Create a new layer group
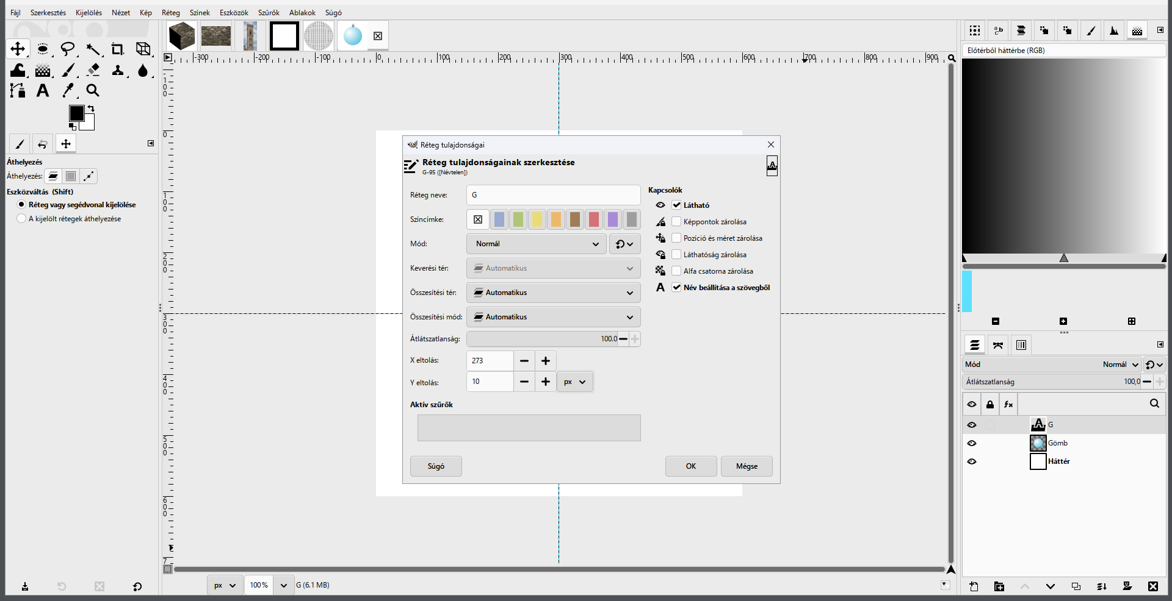 pos(999,586)
